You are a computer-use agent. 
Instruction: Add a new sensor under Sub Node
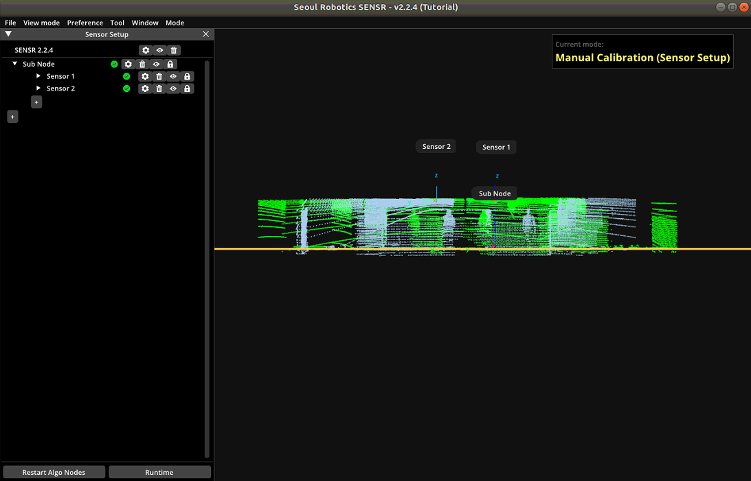pos(36,102)
